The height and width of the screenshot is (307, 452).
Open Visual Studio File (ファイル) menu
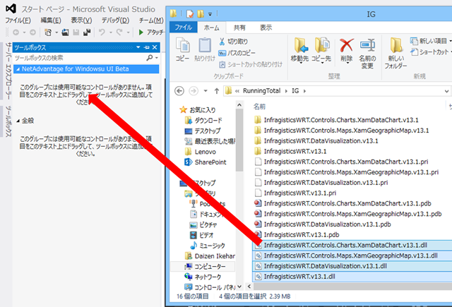point(18,20)
